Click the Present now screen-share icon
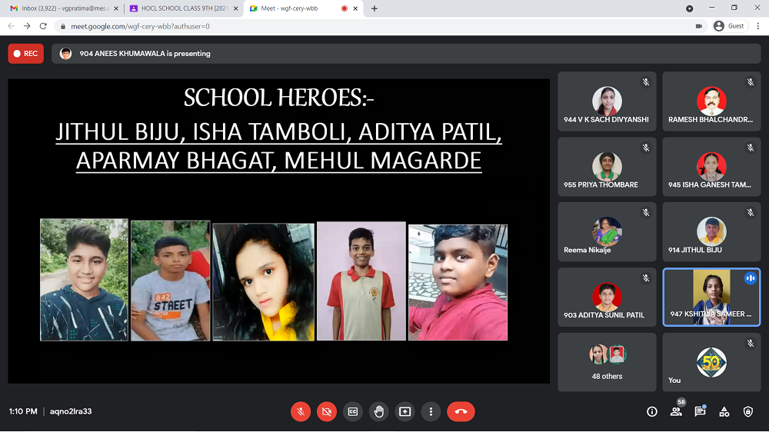769x432 pixels. point(404,411)
